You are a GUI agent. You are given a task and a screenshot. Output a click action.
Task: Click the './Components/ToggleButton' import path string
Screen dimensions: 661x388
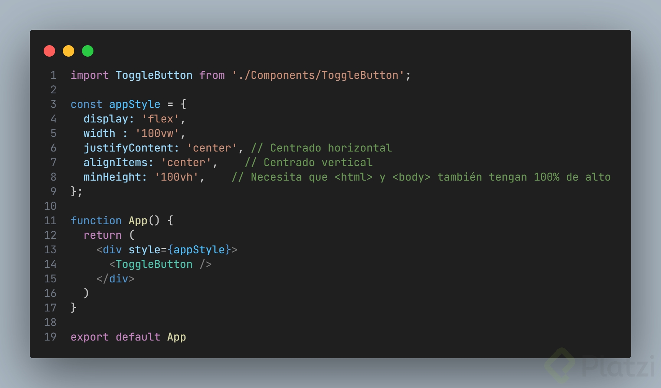click(x=318, y=75)
